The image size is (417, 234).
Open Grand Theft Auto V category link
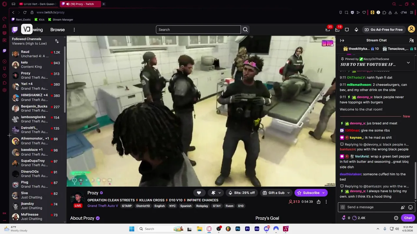pos(103,206)
